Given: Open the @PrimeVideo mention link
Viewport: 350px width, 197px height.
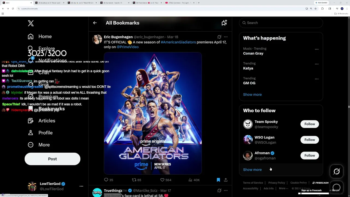Looking at the screenshot, I should pyautogui.click(x=128, y=47).
